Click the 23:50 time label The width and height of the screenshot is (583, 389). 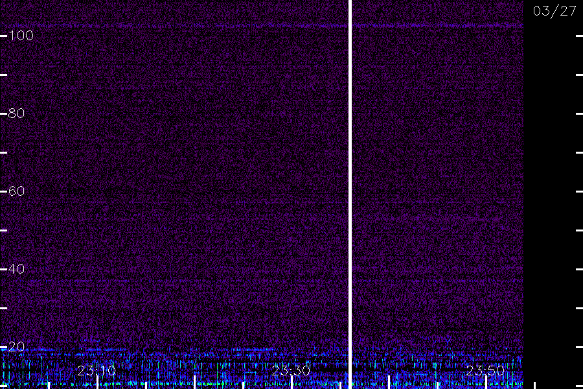485,371
